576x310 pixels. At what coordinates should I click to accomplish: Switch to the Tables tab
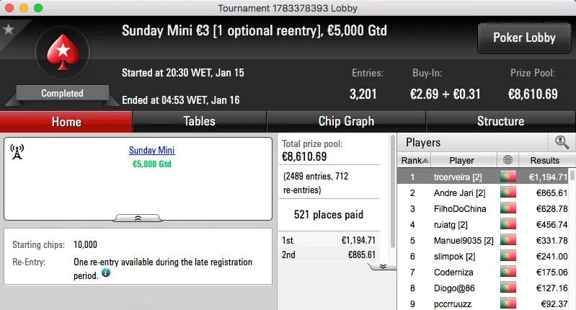(x=200, y=121)
